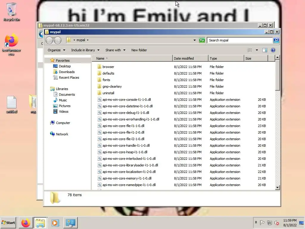Click the file list scroll up arrow

coord(278,57)
